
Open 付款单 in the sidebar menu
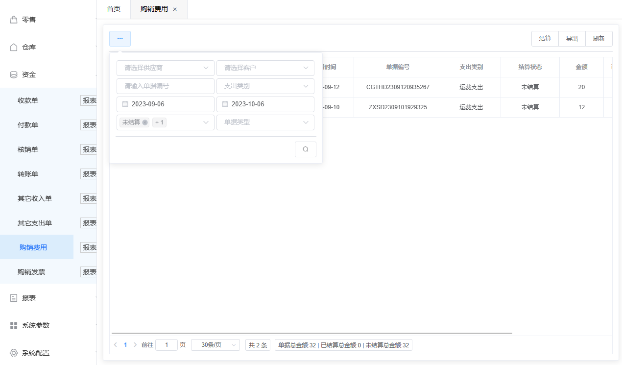(x=28, y=125)
